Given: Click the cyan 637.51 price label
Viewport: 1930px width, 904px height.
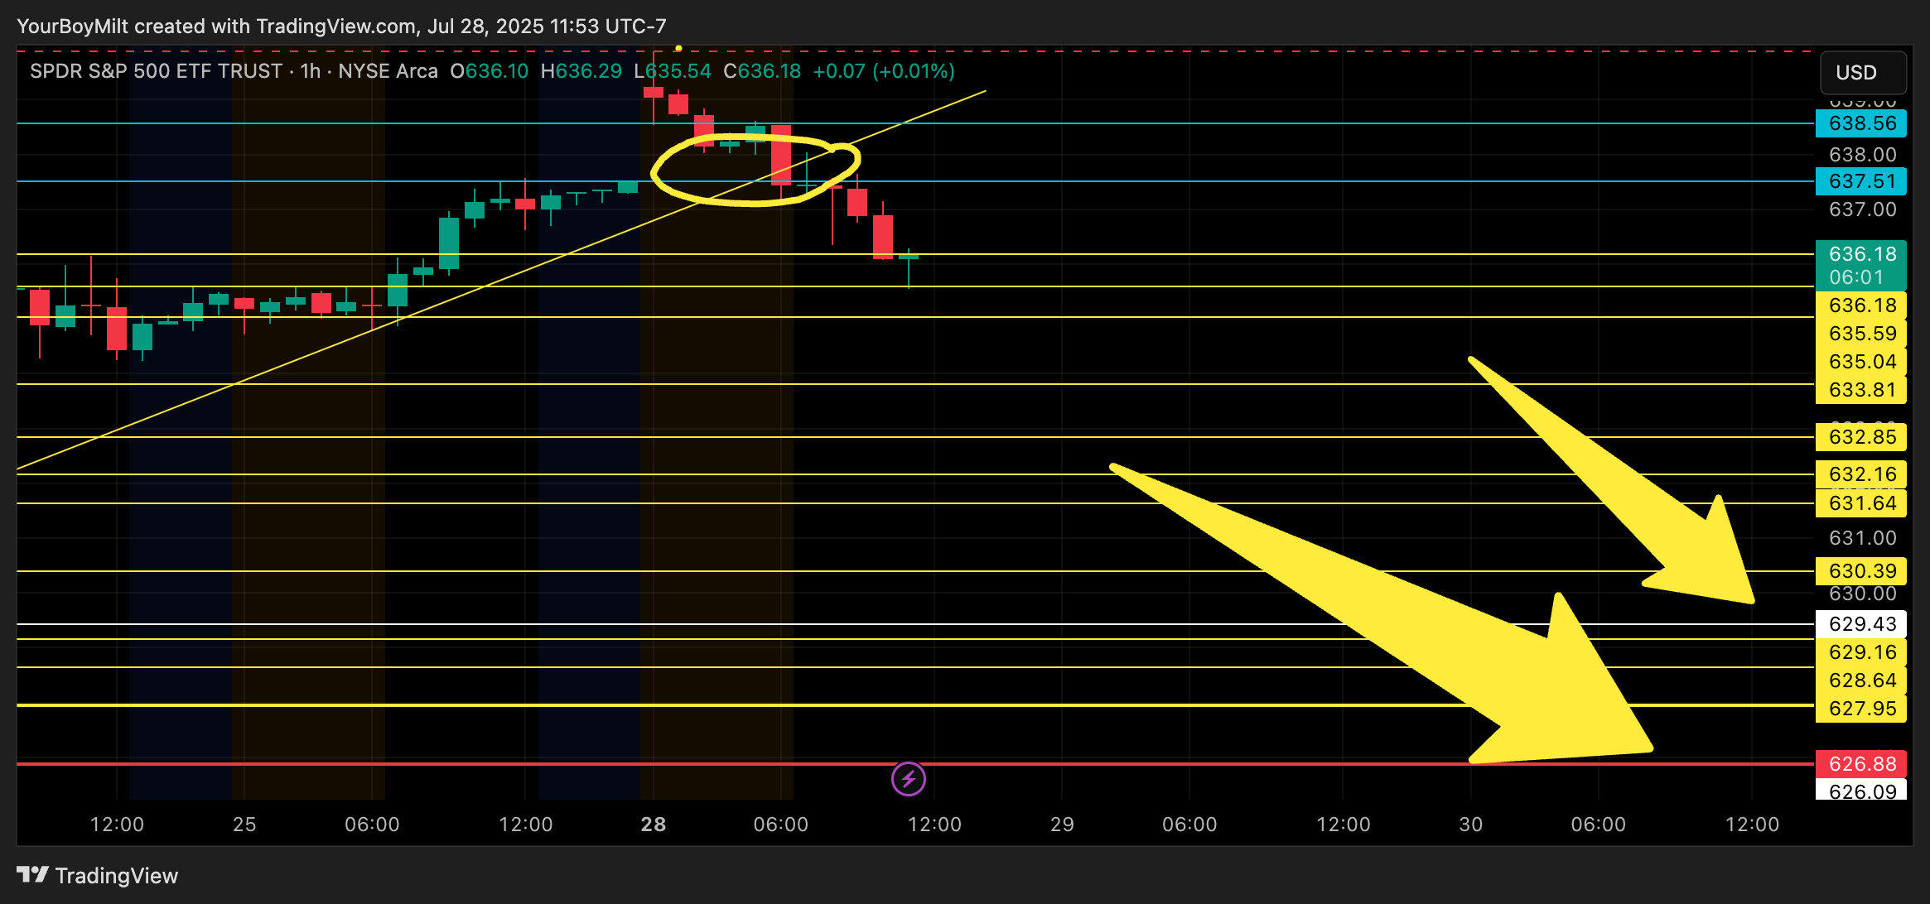Looking at the screenshot, I should [x=1860, y=181].
